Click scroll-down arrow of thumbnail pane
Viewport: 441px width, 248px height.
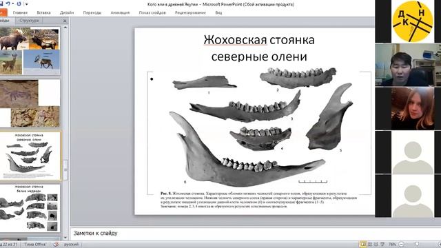point(65,238)
